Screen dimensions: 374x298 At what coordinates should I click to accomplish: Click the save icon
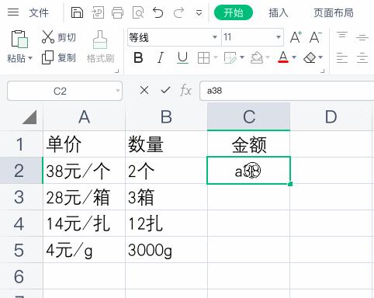click(77, 12)
